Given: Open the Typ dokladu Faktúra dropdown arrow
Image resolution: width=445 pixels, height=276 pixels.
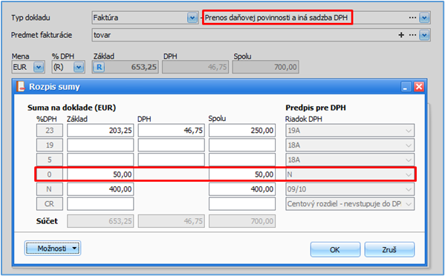Looking at the screenshot, I should click(192, 18).
